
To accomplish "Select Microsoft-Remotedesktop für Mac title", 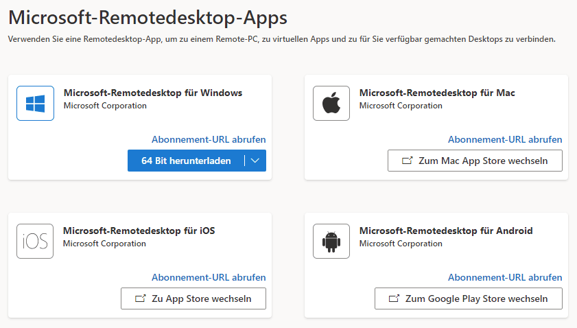I will pyautogui.click(x=437, y=93).
